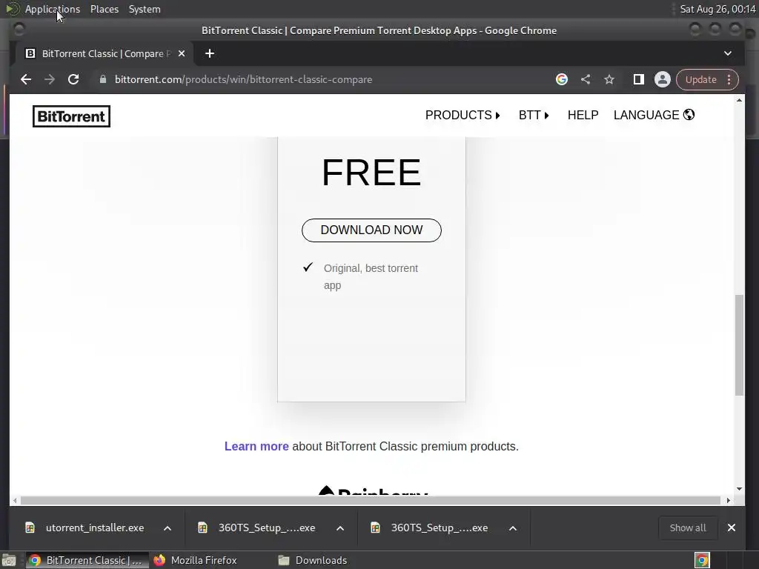The image size is (759, 569).
Task: Expand options for first 360TS_Setup download
Action: pyautogui.click(x=340, y=528)
